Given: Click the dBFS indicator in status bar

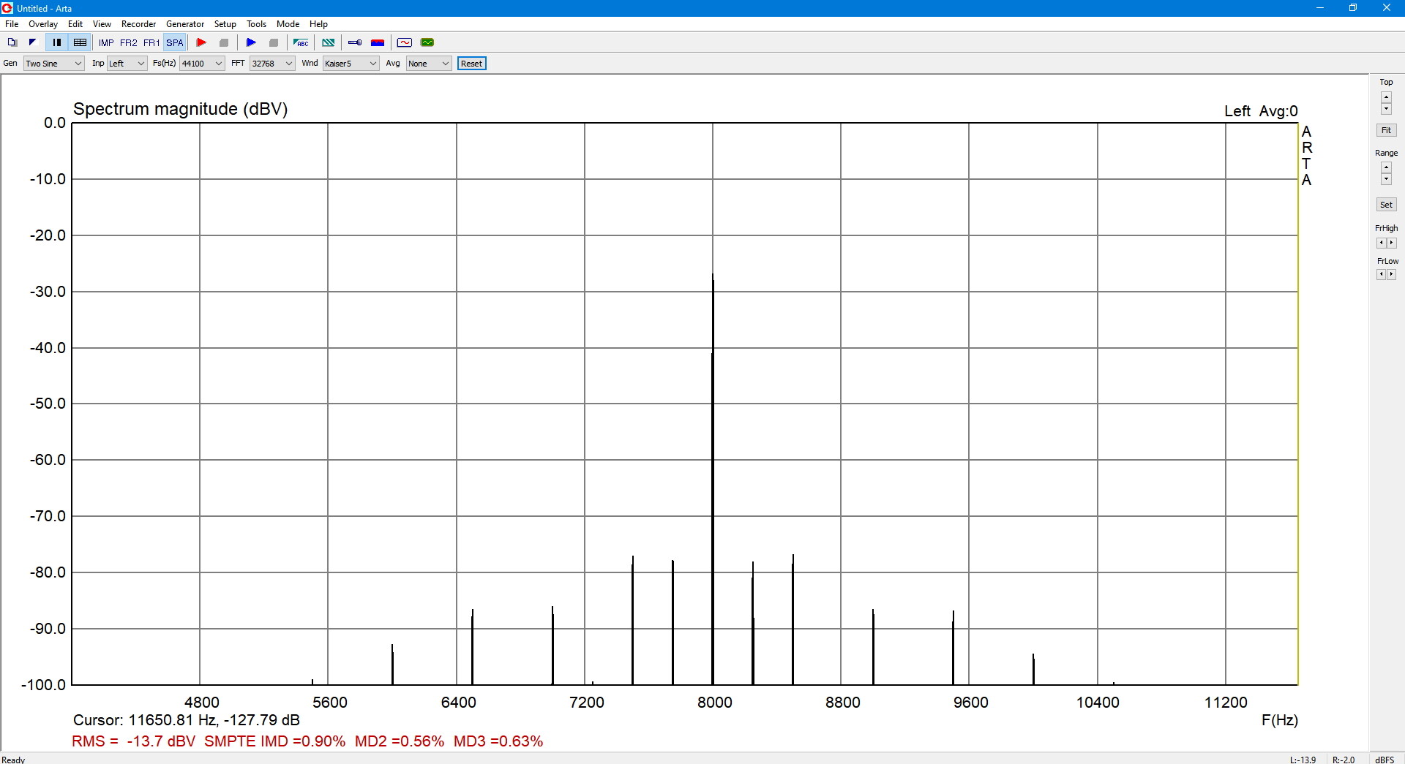Looking at the screenshot, I should 1385,760.
